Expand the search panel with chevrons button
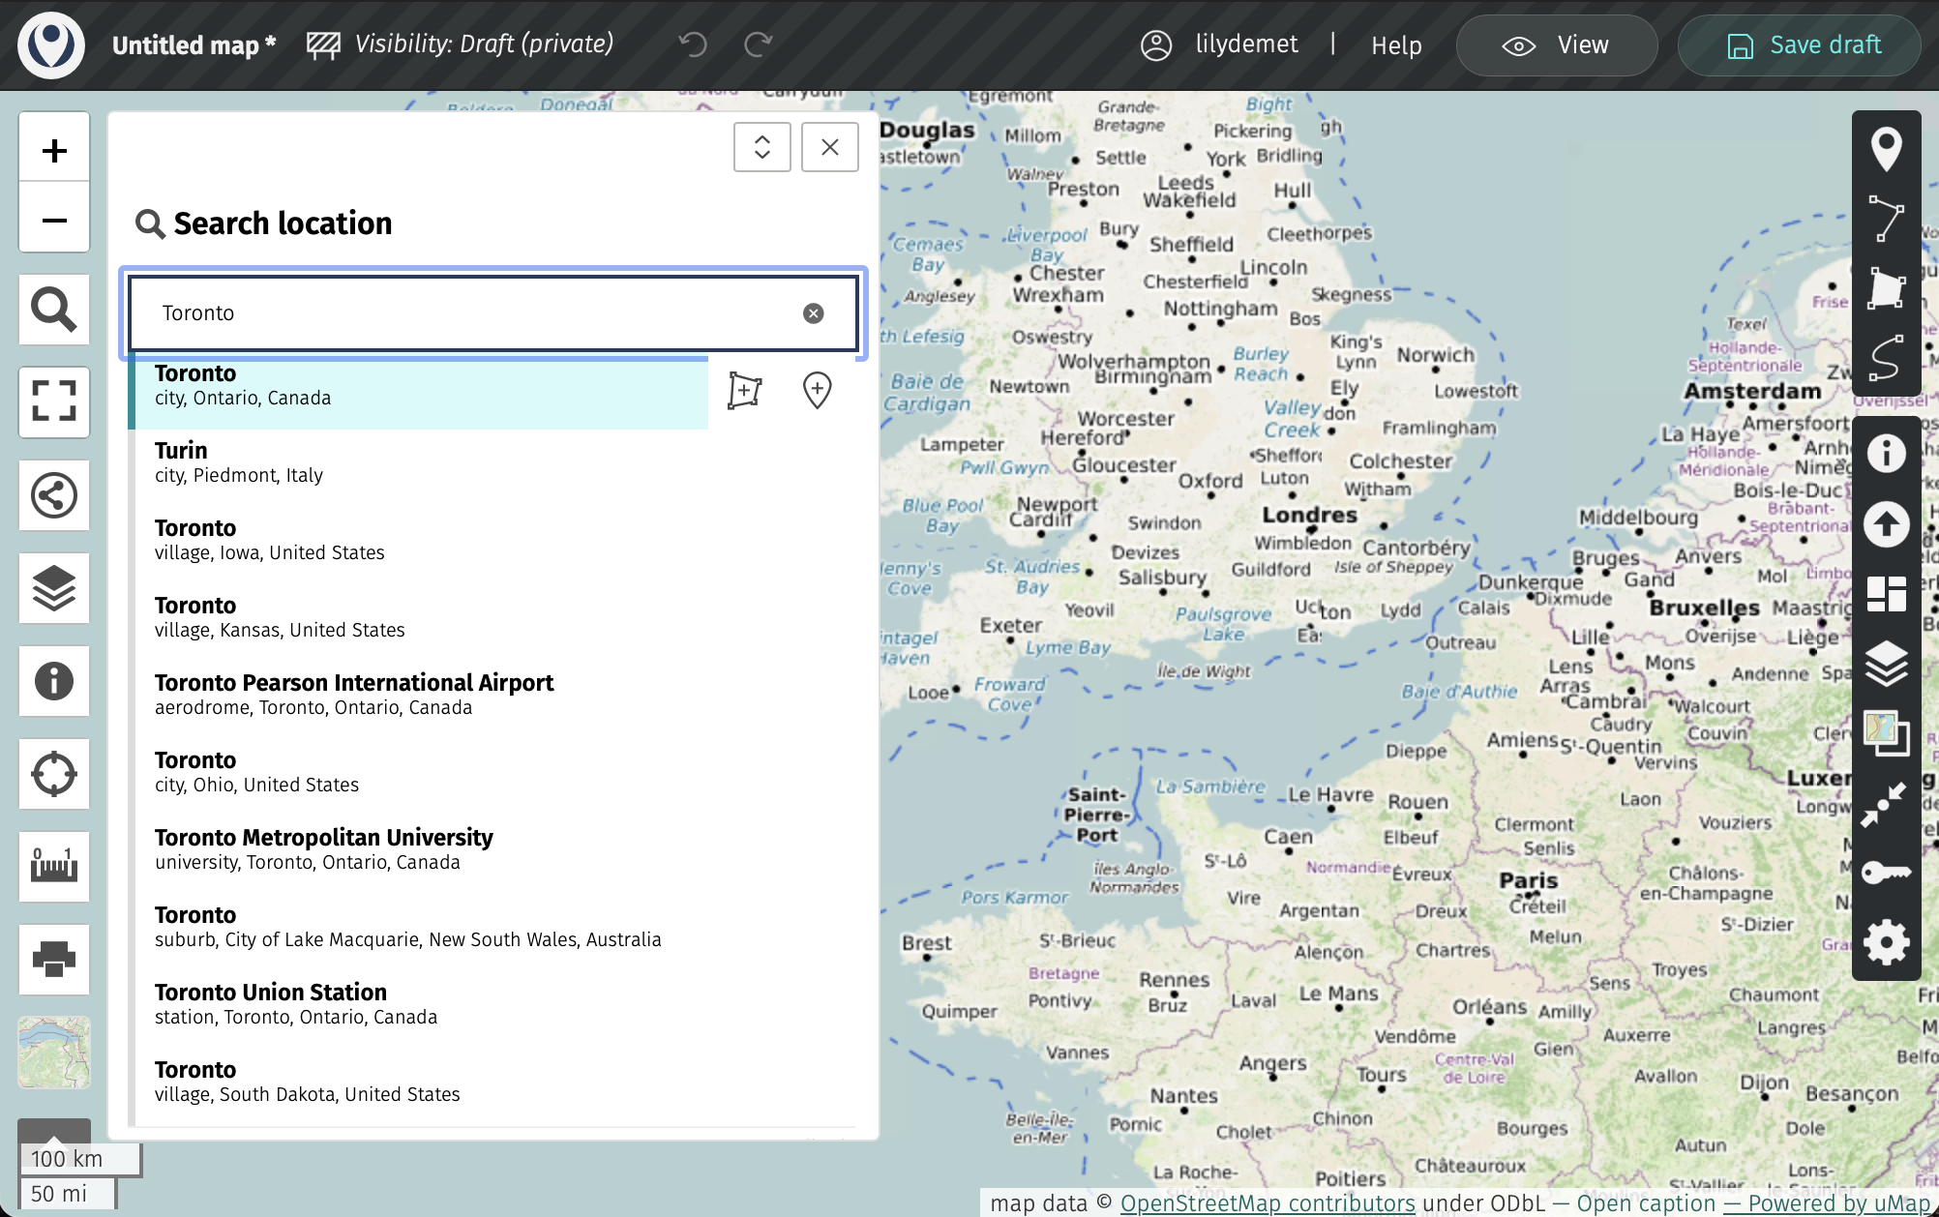 click(x=761, y=147)
